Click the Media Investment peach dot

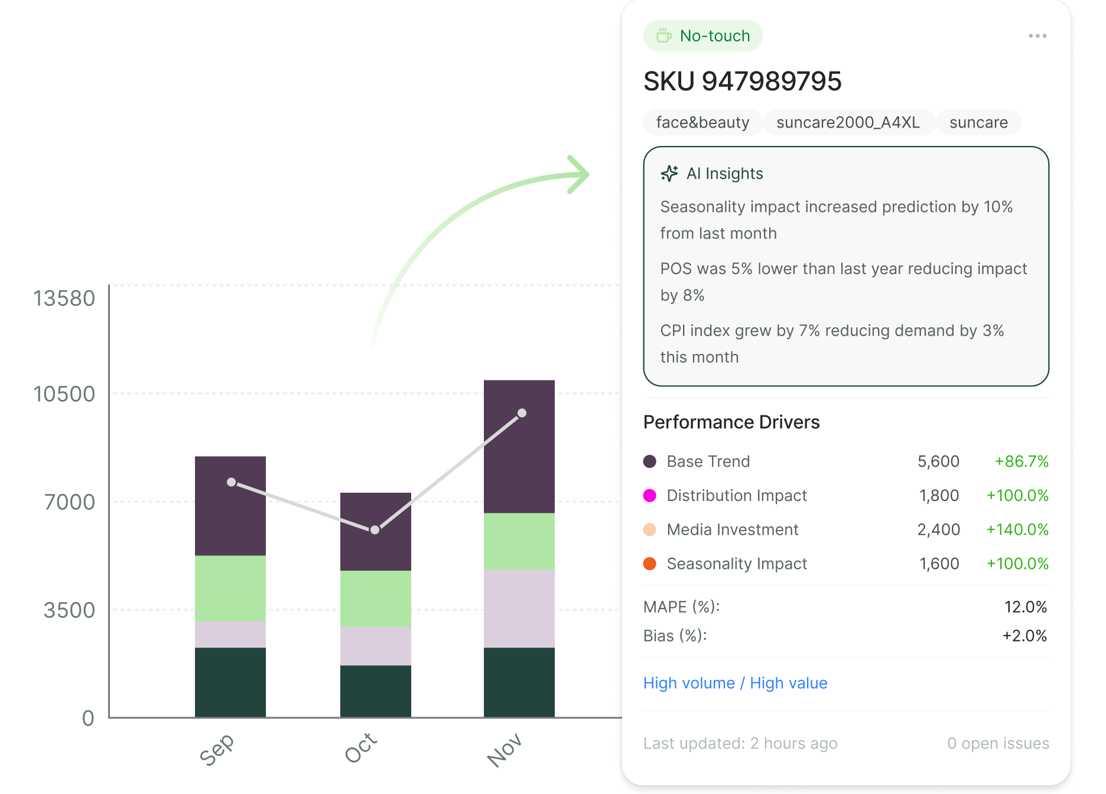pyautogui.click(x=650, y=529)
